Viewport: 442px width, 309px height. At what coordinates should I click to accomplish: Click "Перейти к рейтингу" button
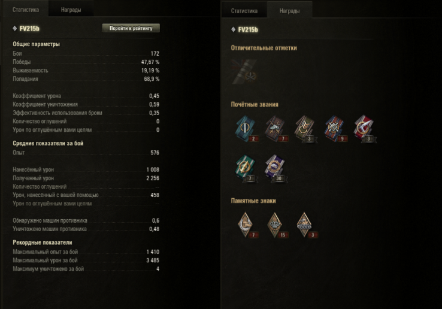tap(131, 28)
